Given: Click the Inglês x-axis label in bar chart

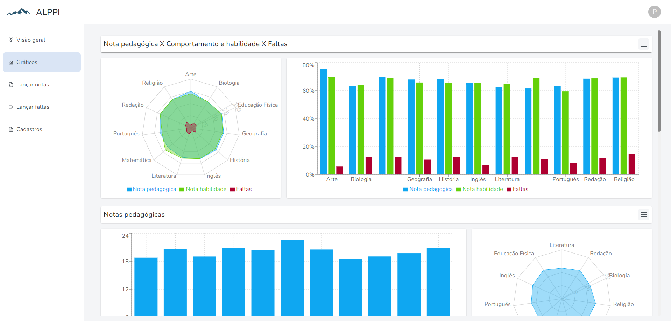Looking at the screenshot, I should click(x=478, y=179).
